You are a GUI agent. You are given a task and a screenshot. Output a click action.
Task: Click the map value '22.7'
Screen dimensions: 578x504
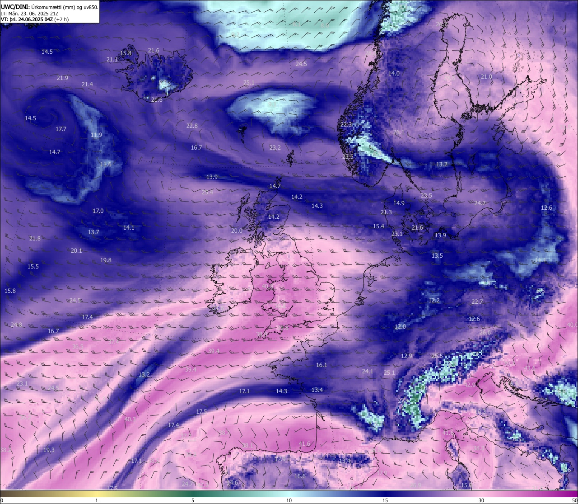pyautogui.click(x=477, y=302)
